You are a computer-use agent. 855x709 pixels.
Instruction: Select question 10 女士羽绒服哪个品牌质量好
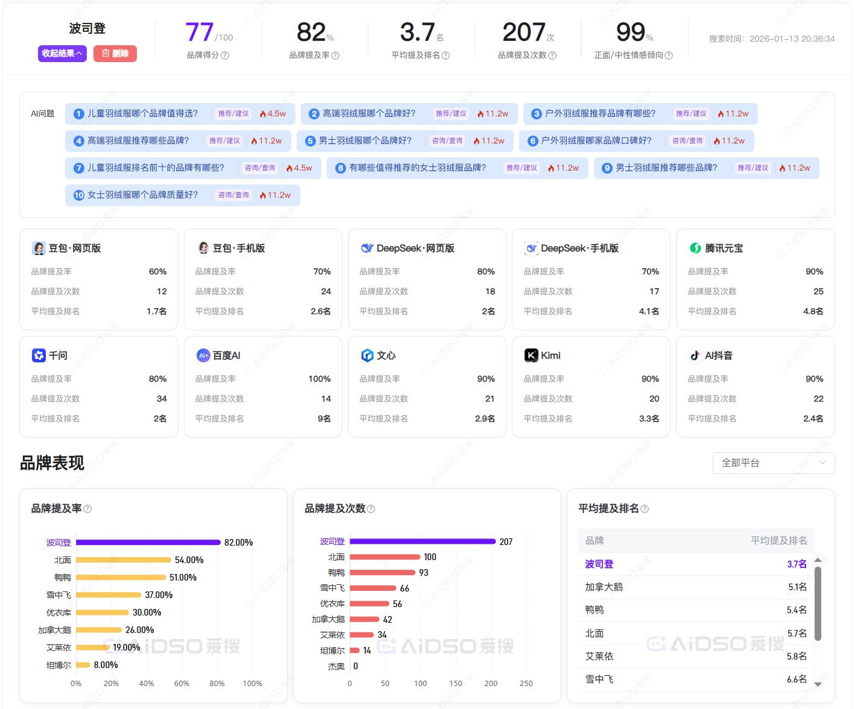pos(143,195)
